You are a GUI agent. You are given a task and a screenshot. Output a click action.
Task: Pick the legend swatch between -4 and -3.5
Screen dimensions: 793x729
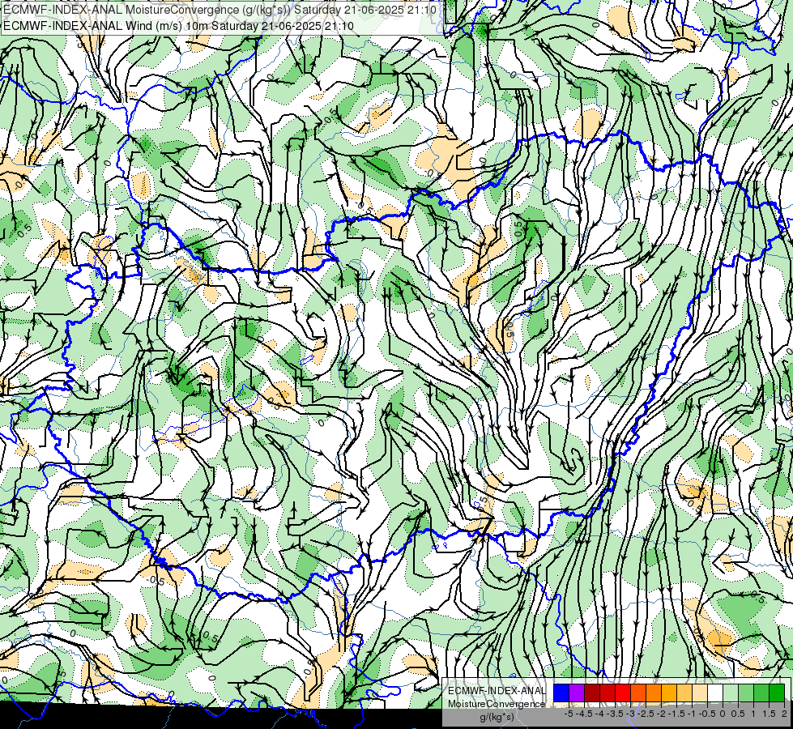coord(608,693)
